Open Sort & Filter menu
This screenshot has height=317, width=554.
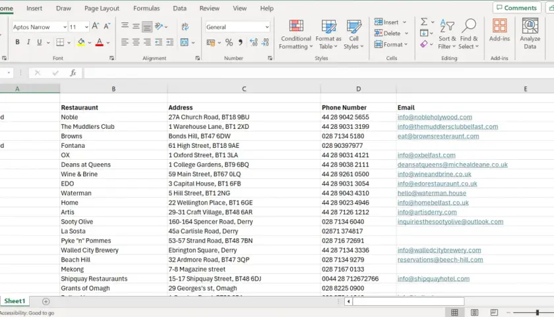(x=447, y=34)
